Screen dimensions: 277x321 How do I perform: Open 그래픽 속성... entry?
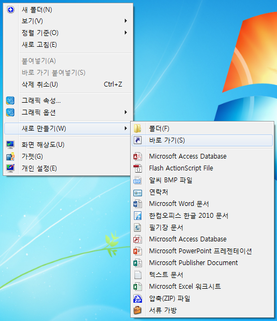68,101
